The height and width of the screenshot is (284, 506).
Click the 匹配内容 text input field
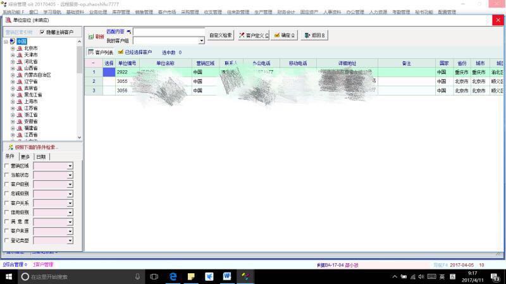168,31
